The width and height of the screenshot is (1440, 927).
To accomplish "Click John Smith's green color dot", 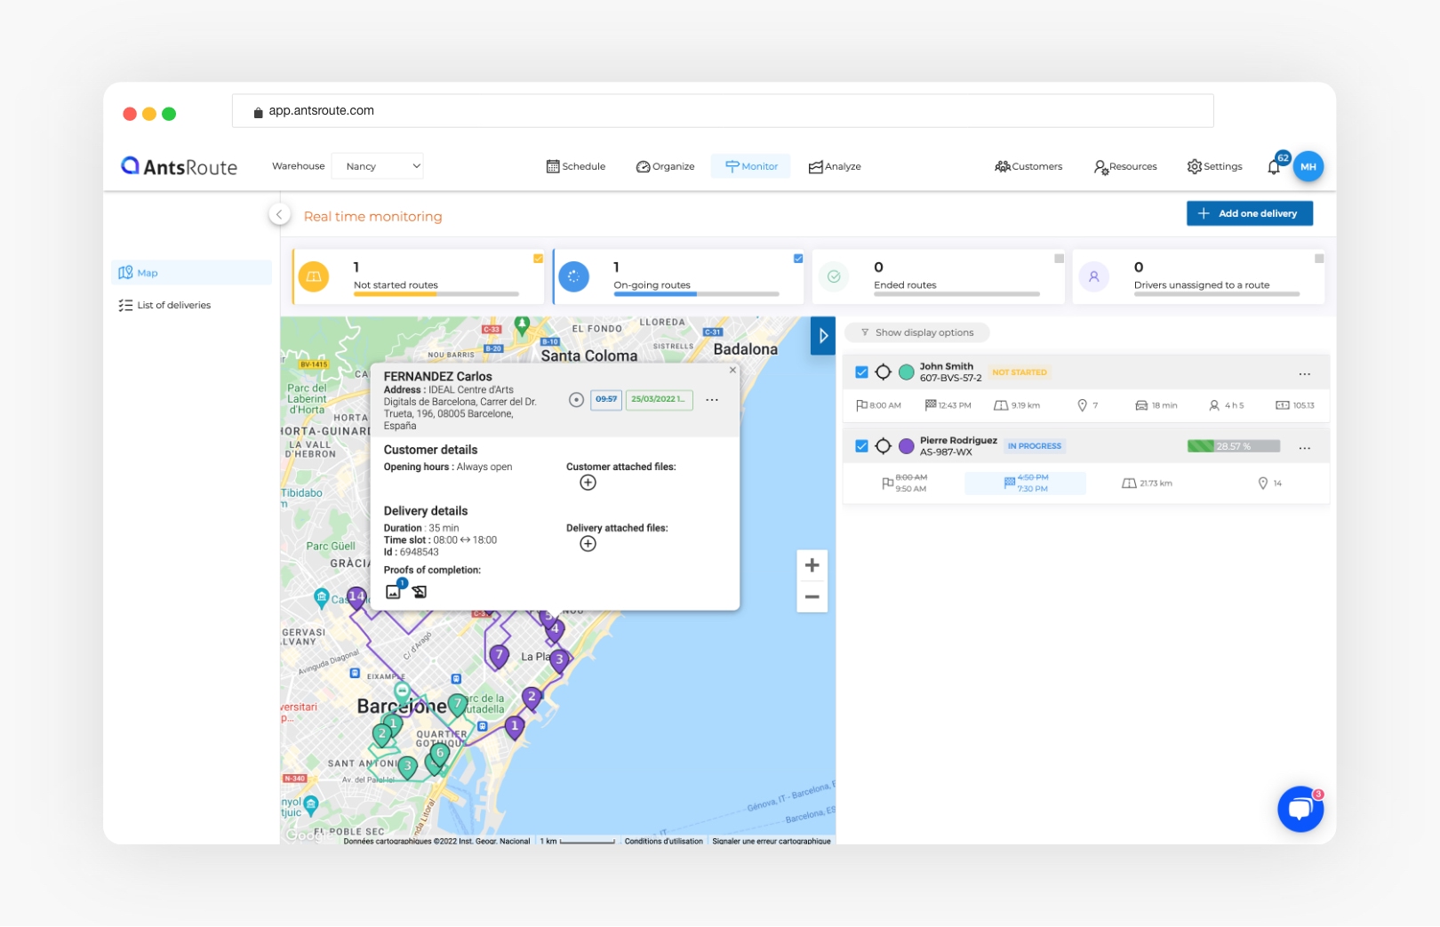I will [x=906, y=372].
